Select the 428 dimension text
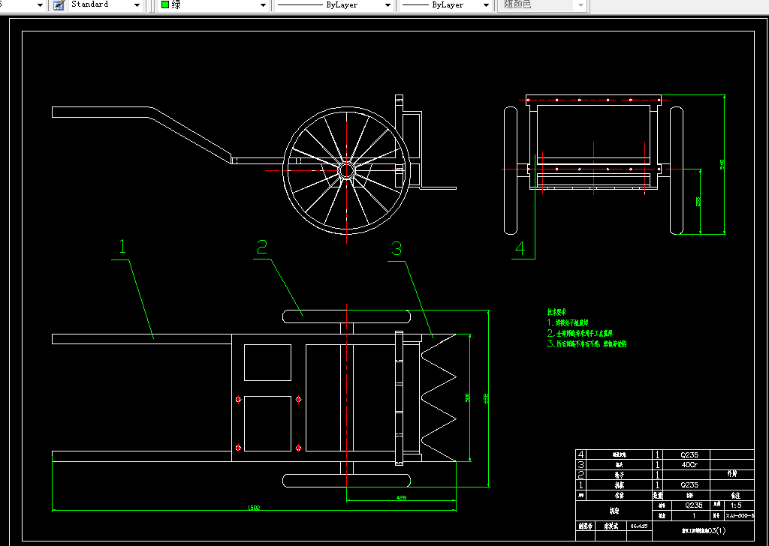Image resolution: width=769 pixels, height=546 pixels. (x=401, y=498)
